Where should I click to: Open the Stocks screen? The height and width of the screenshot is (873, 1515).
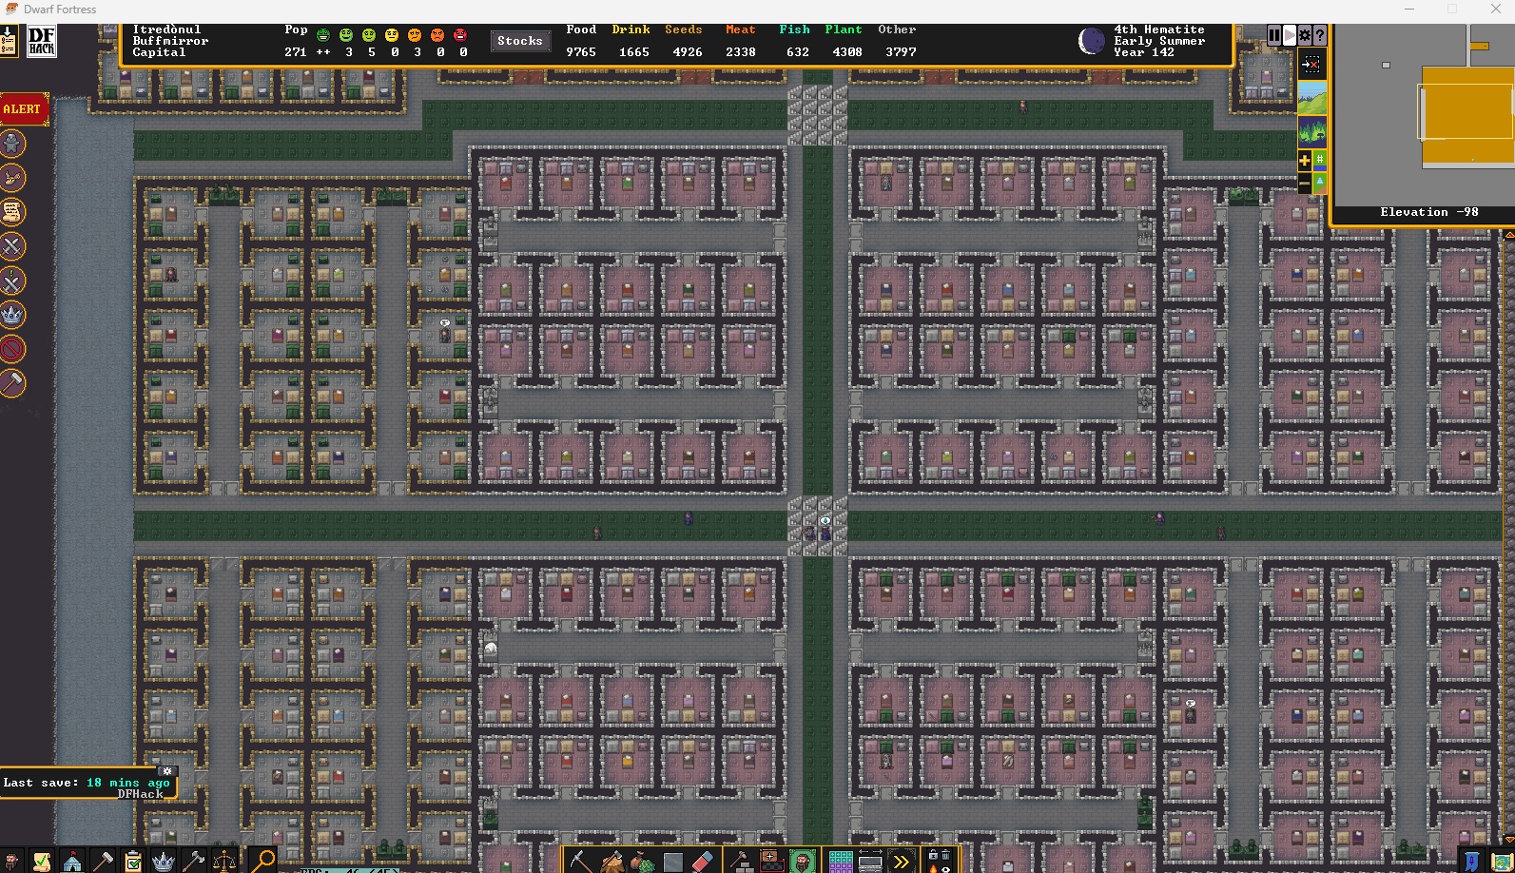pos(520,41)
